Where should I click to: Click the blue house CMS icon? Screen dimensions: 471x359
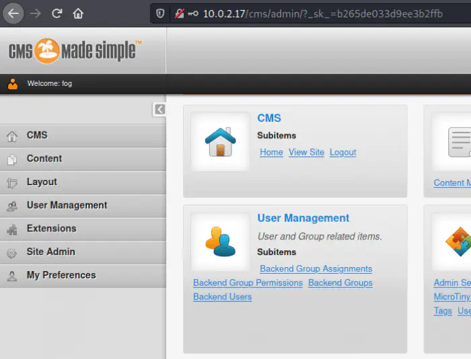coord(220,142)
